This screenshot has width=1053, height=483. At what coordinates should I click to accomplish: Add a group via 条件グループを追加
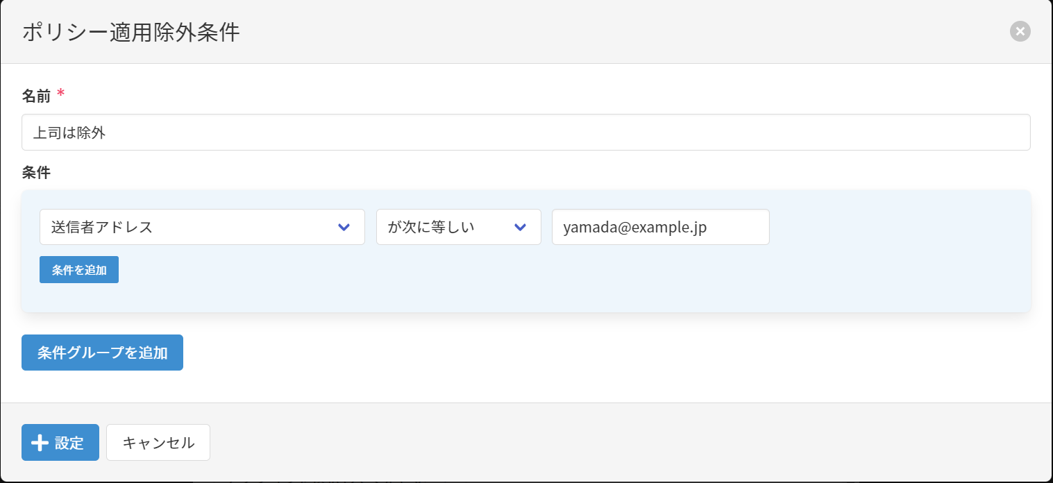(102, 353)
